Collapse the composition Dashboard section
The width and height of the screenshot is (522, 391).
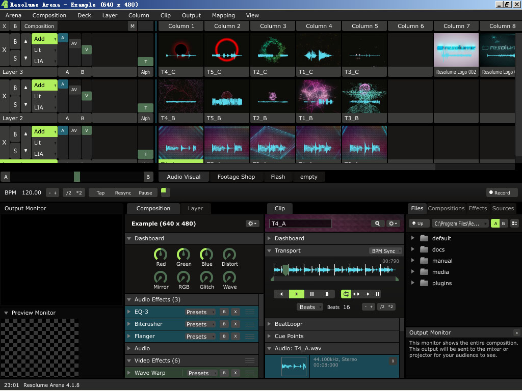pyautogui.click(x=129, y=238)
